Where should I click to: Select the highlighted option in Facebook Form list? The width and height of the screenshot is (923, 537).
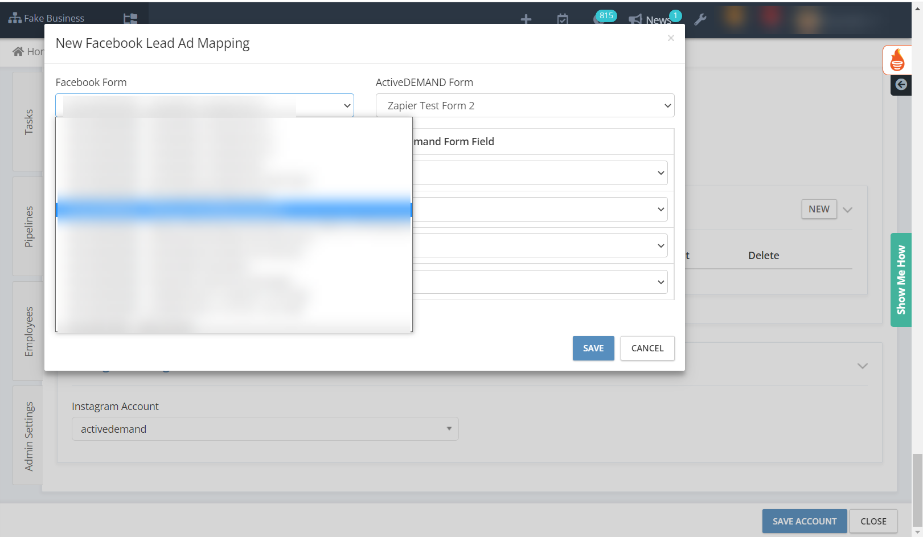click(234, 210)
